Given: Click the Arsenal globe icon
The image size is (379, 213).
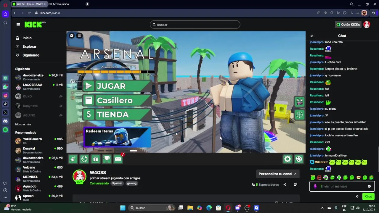Looking at the screenshot, I should pyautogui.click(x=84, y=159).
